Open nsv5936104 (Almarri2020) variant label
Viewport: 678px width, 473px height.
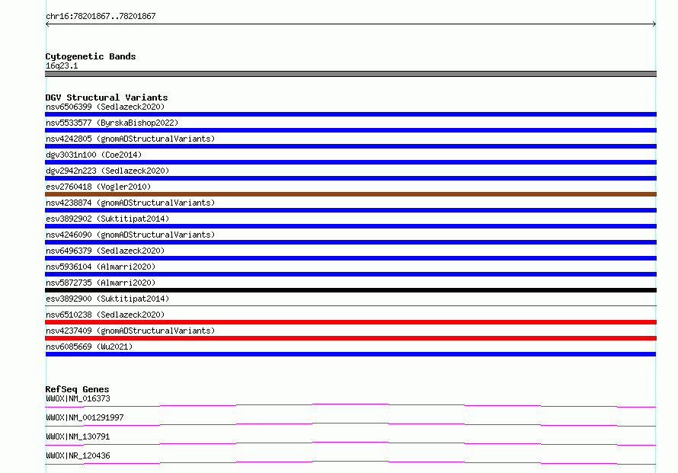tap(101, 267)
